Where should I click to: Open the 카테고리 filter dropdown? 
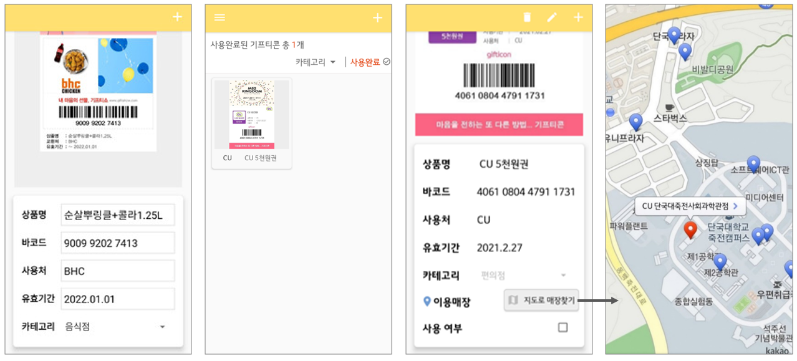[316, 62]
